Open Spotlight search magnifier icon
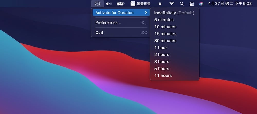The image size is (257, 114). (182, 4)
